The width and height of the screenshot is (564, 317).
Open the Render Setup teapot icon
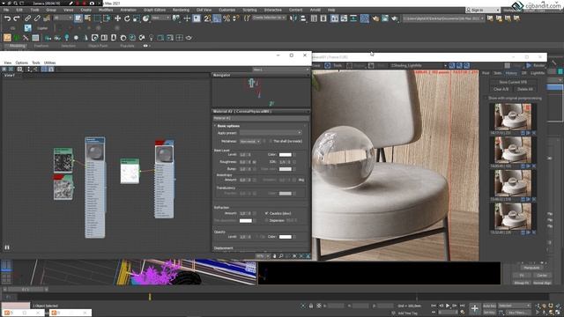tap(375, 18)
